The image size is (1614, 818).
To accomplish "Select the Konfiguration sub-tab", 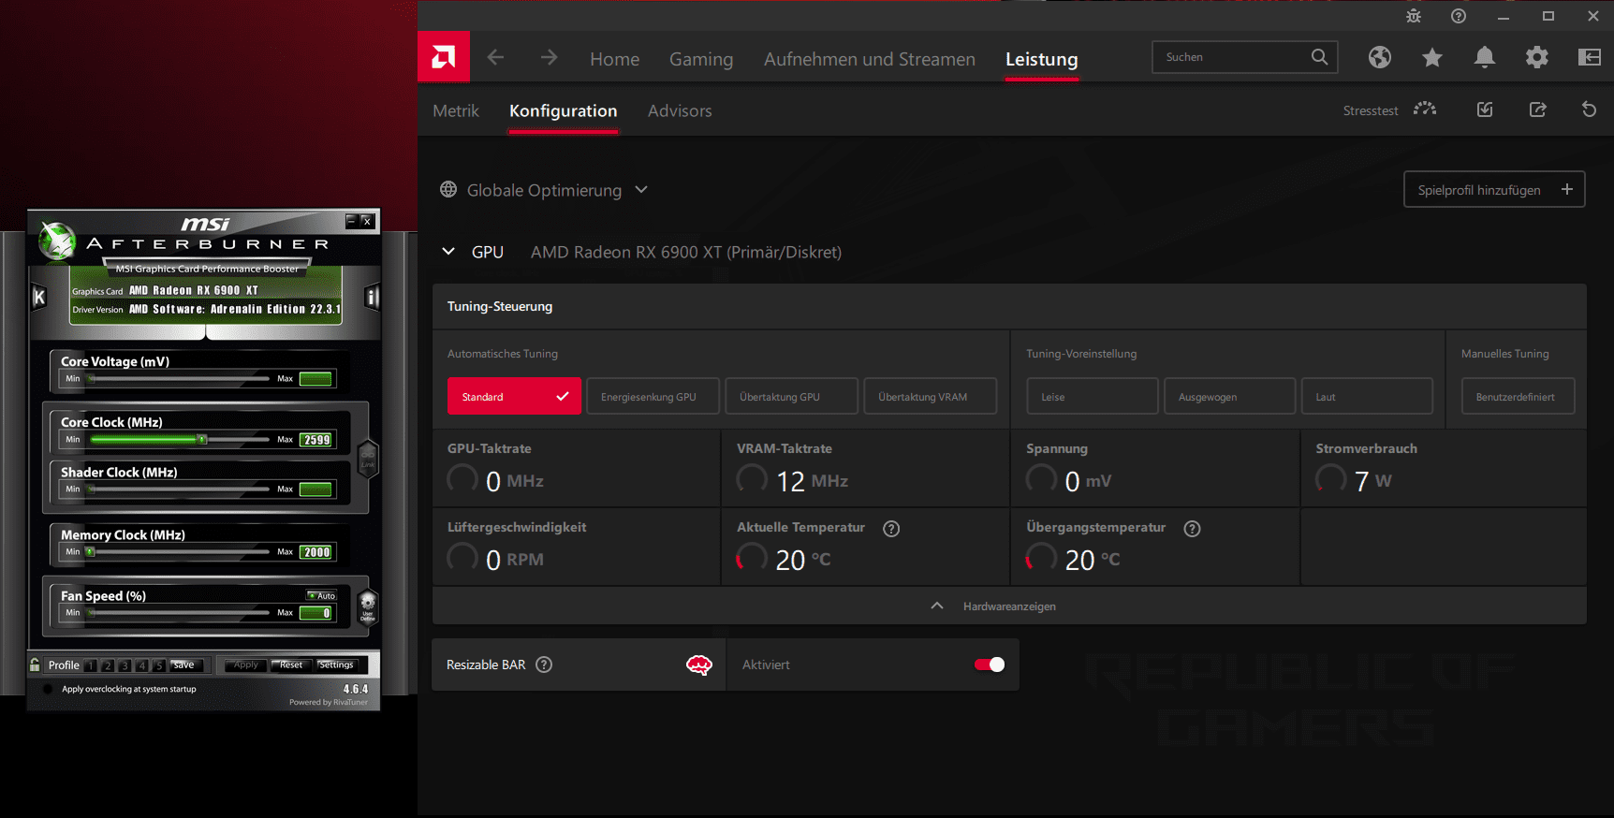I will tap(563, 110).
